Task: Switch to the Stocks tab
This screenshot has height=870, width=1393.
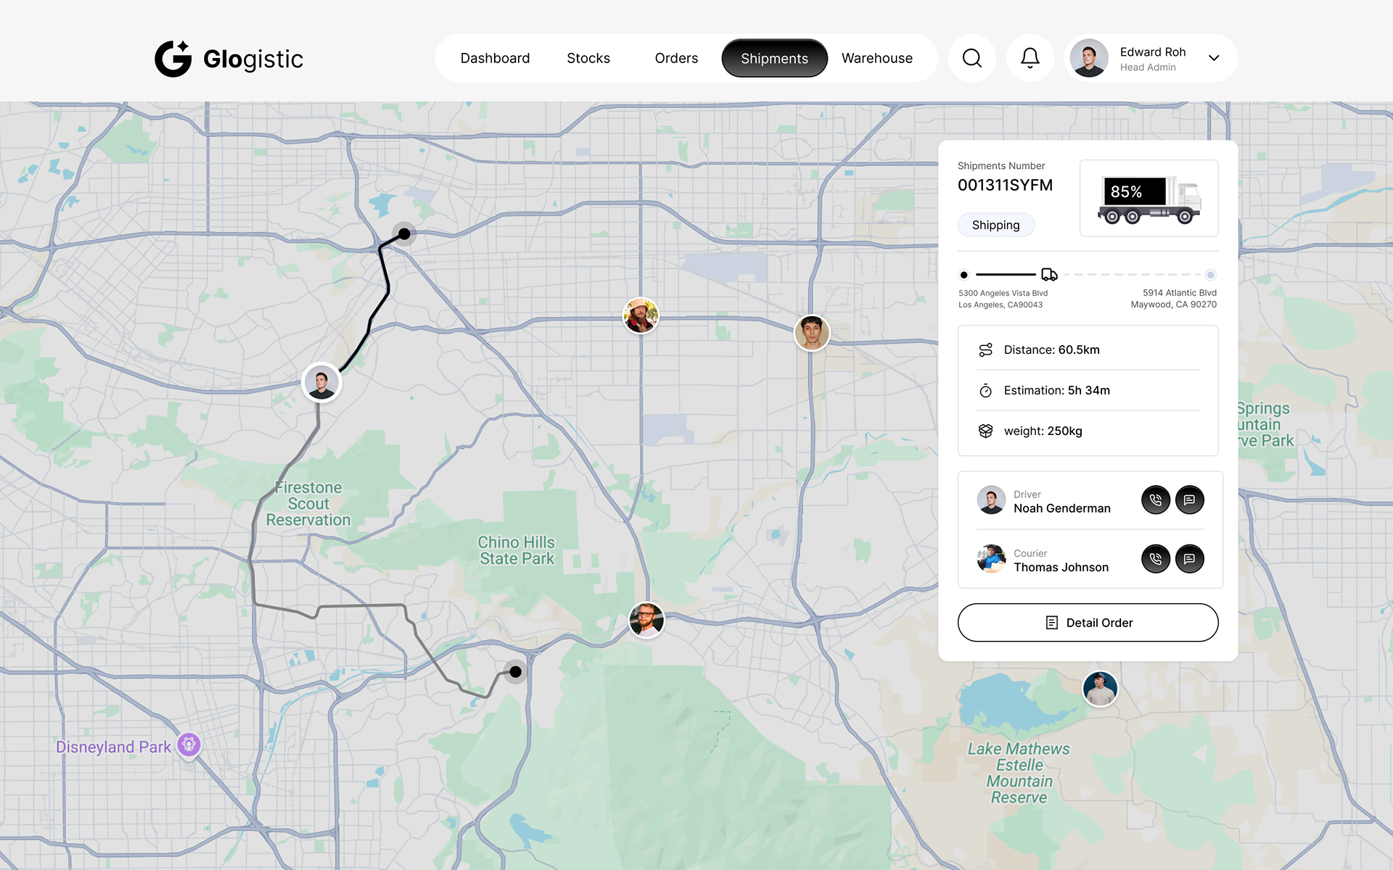Action: (588, 58)
